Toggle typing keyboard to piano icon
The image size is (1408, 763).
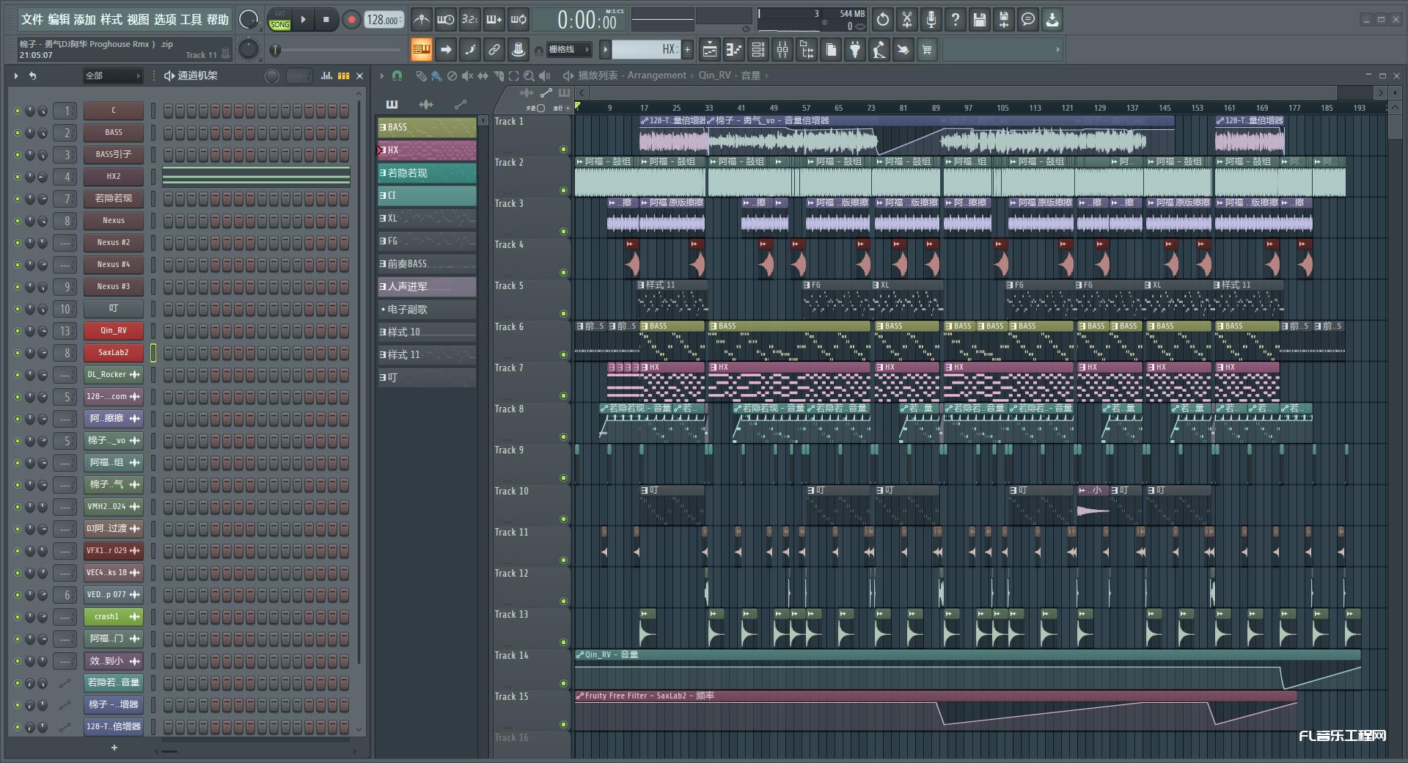click(x=421, y=50)
